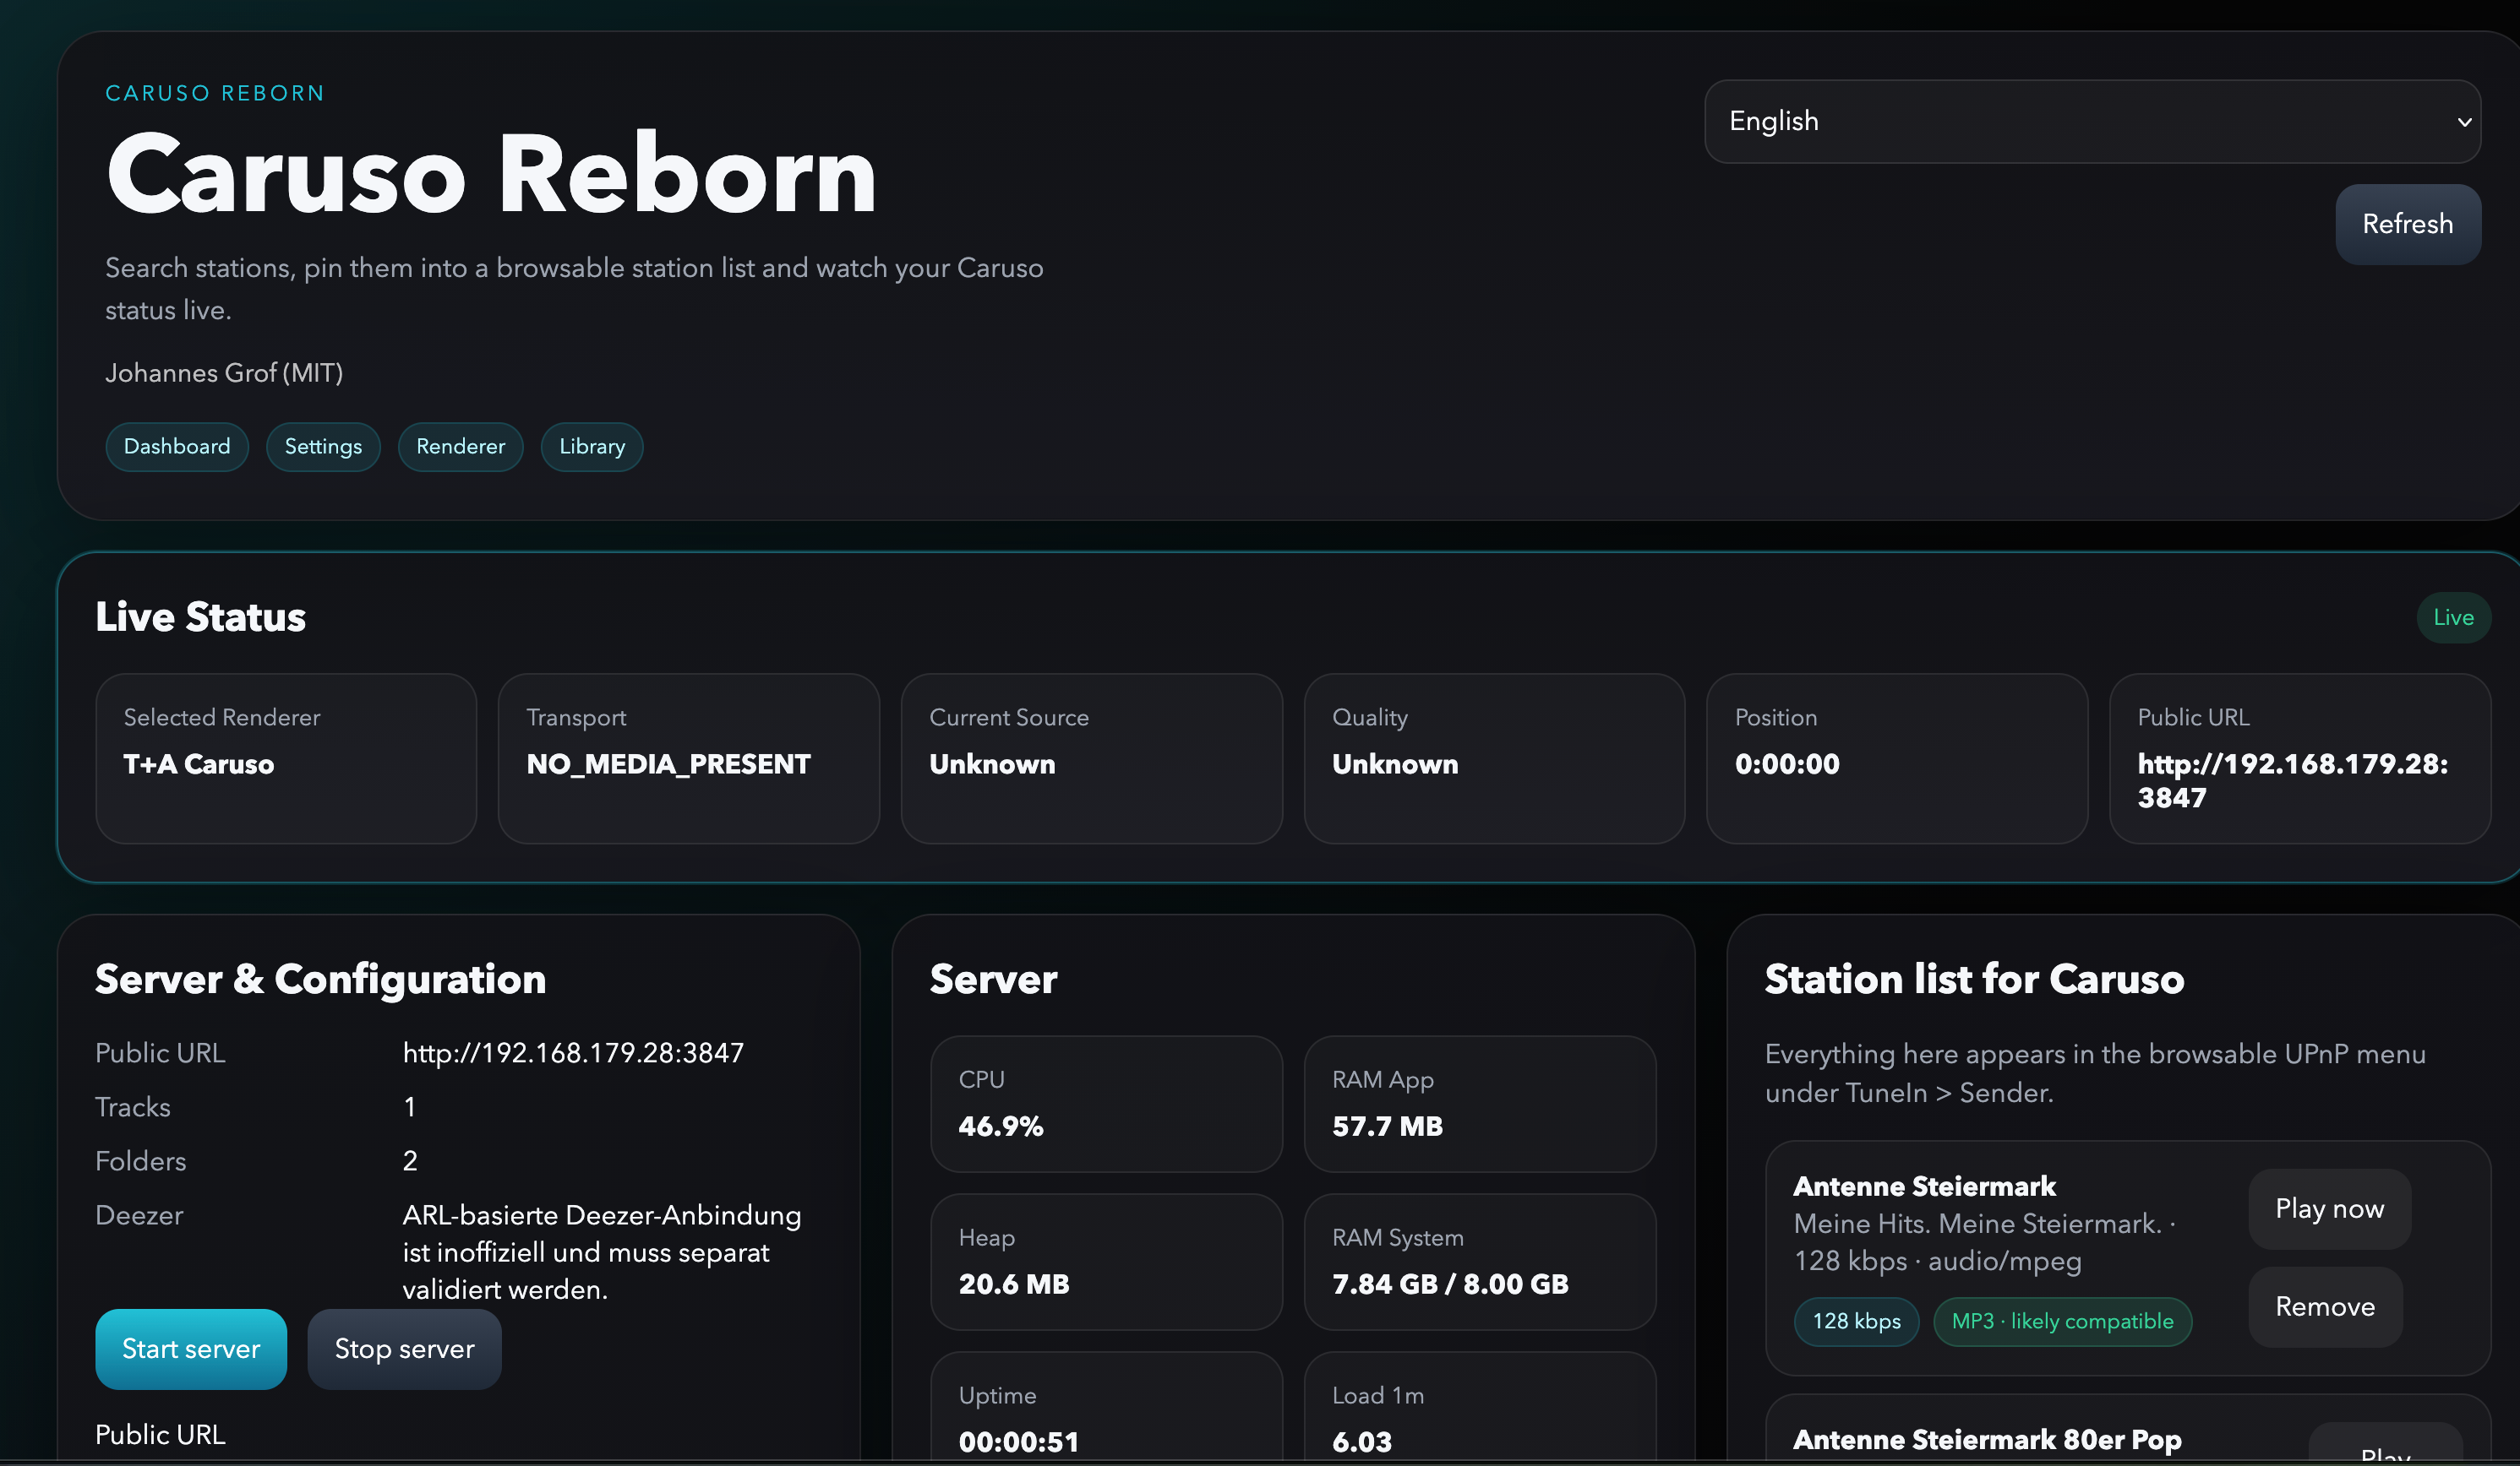Click the Johannes Grof (MIT) text

point(224,372)
